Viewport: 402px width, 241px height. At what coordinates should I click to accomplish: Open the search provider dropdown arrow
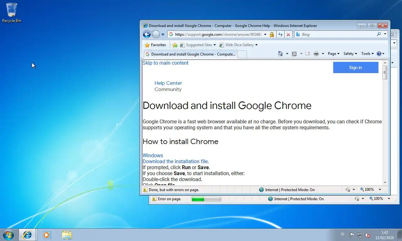385,34
